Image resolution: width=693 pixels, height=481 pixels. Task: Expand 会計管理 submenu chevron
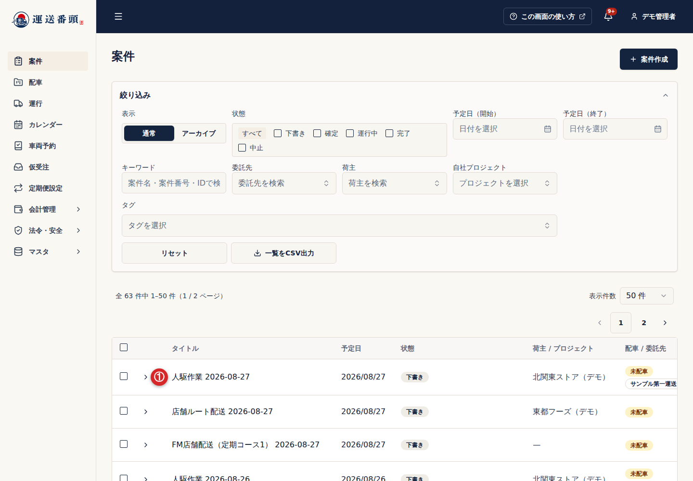click(78, 209)
